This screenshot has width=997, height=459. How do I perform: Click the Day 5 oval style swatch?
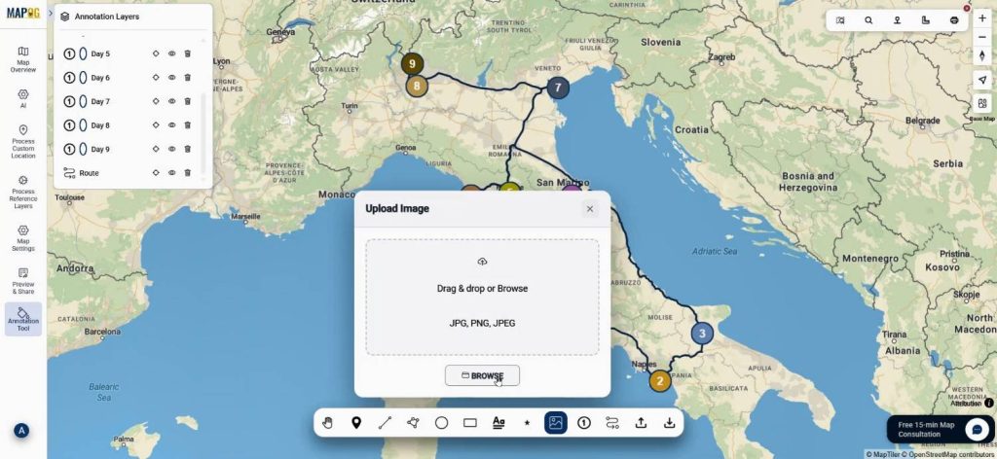click(84, 53)
